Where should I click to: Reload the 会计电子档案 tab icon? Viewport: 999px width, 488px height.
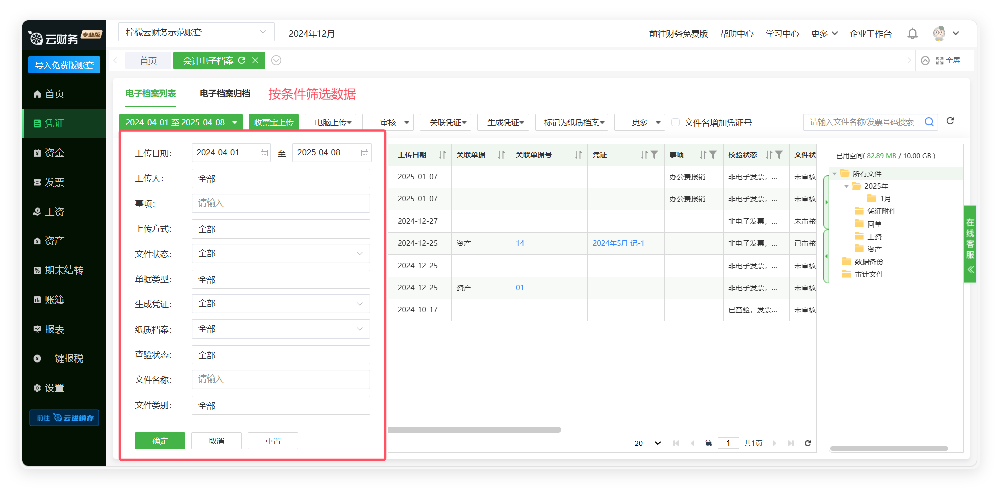coord(242,60)
